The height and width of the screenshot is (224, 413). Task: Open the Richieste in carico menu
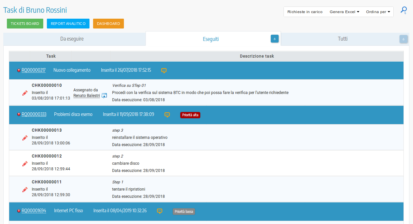[x=305, y=12]
